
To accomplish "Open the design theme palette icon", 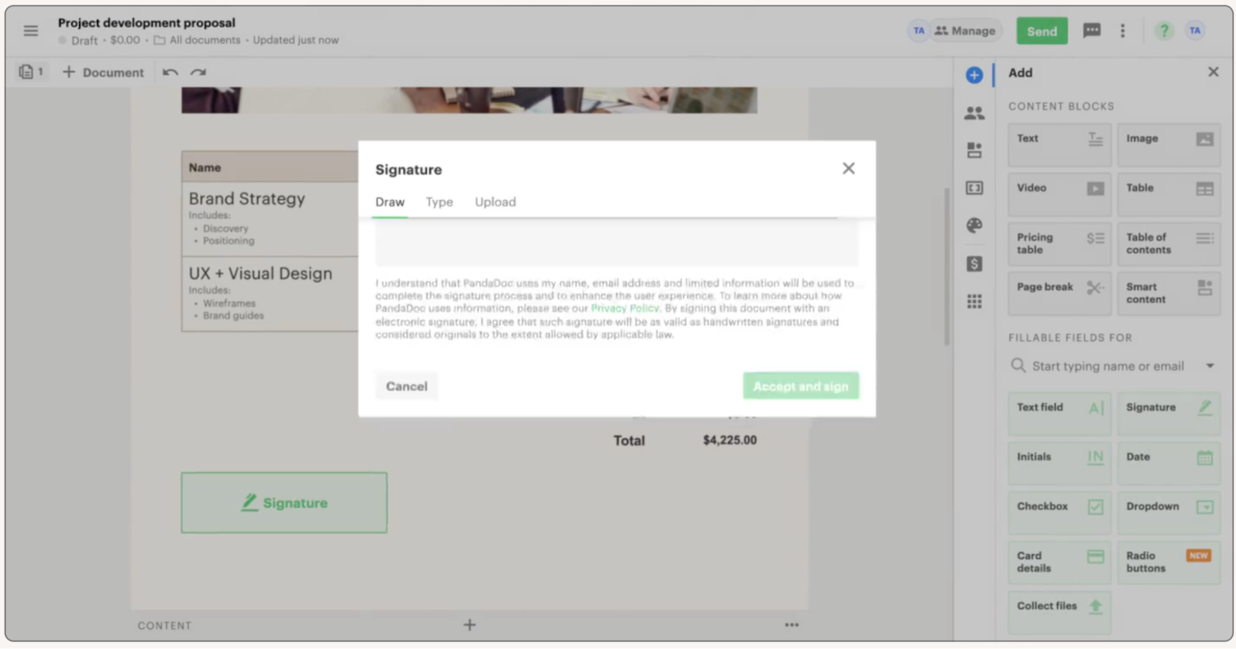I will (x=974, y=226).
